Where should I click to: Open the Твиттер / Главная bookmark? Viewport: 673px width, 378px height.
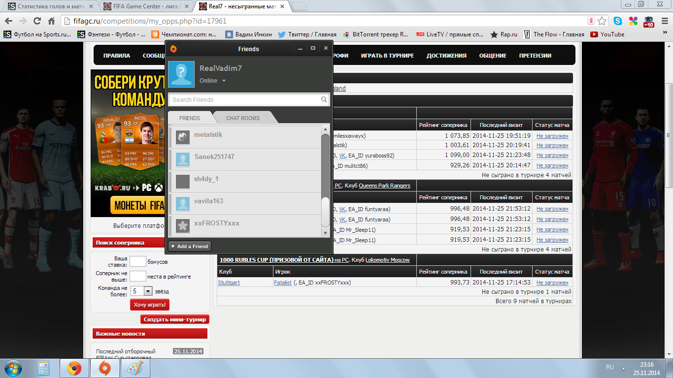[x=307, y=34]
